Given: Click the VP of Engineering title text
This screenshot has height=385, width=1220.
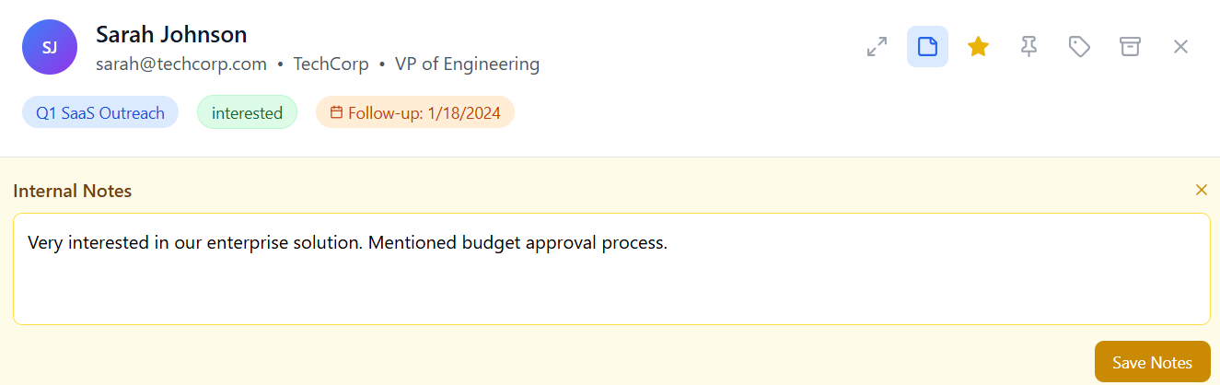Looking at the screenshot, I should [x=468, y=64].
